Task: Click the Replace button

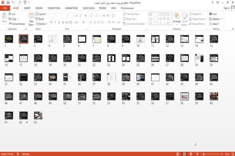Action: (x=216, y=19)
